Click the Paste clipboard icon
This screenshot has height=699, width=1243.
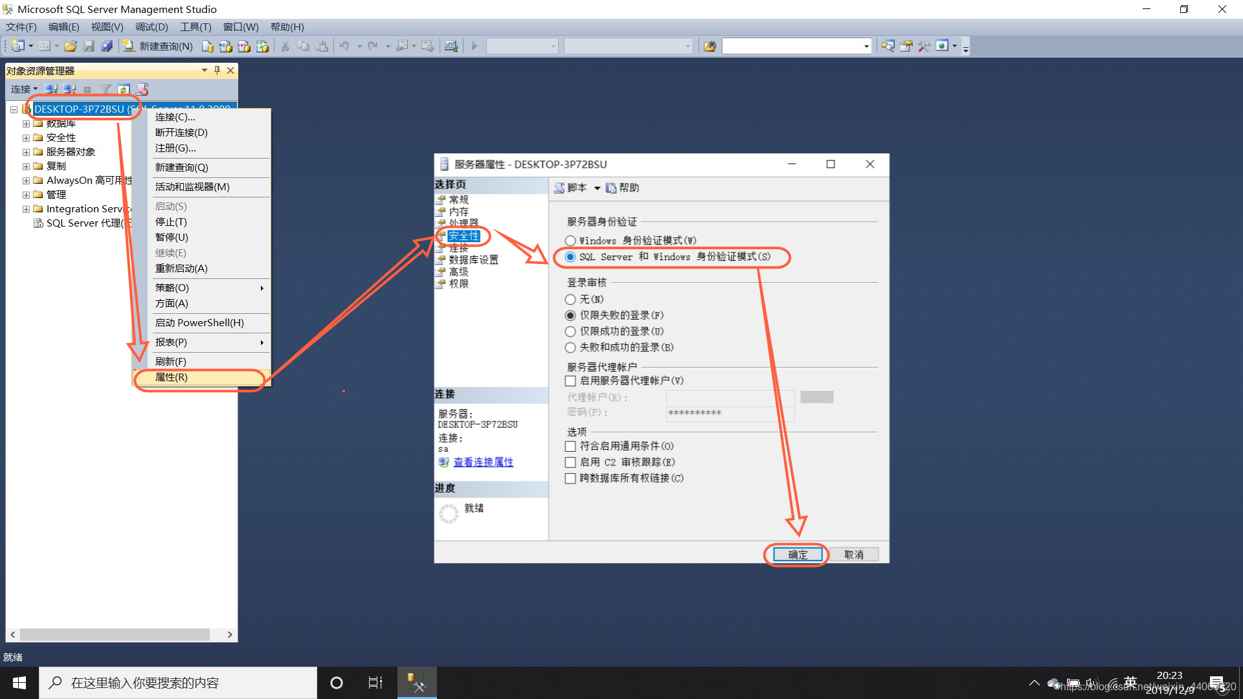click(322, 46)
